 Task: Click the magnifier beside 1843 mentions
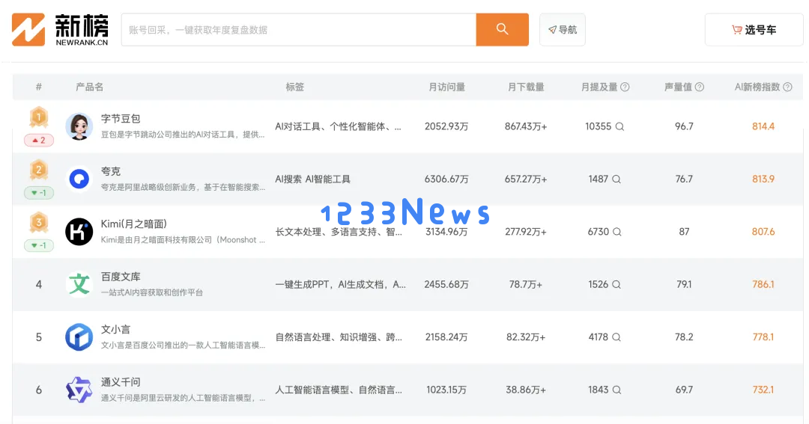pyautogui.click(x=616, y=390)
